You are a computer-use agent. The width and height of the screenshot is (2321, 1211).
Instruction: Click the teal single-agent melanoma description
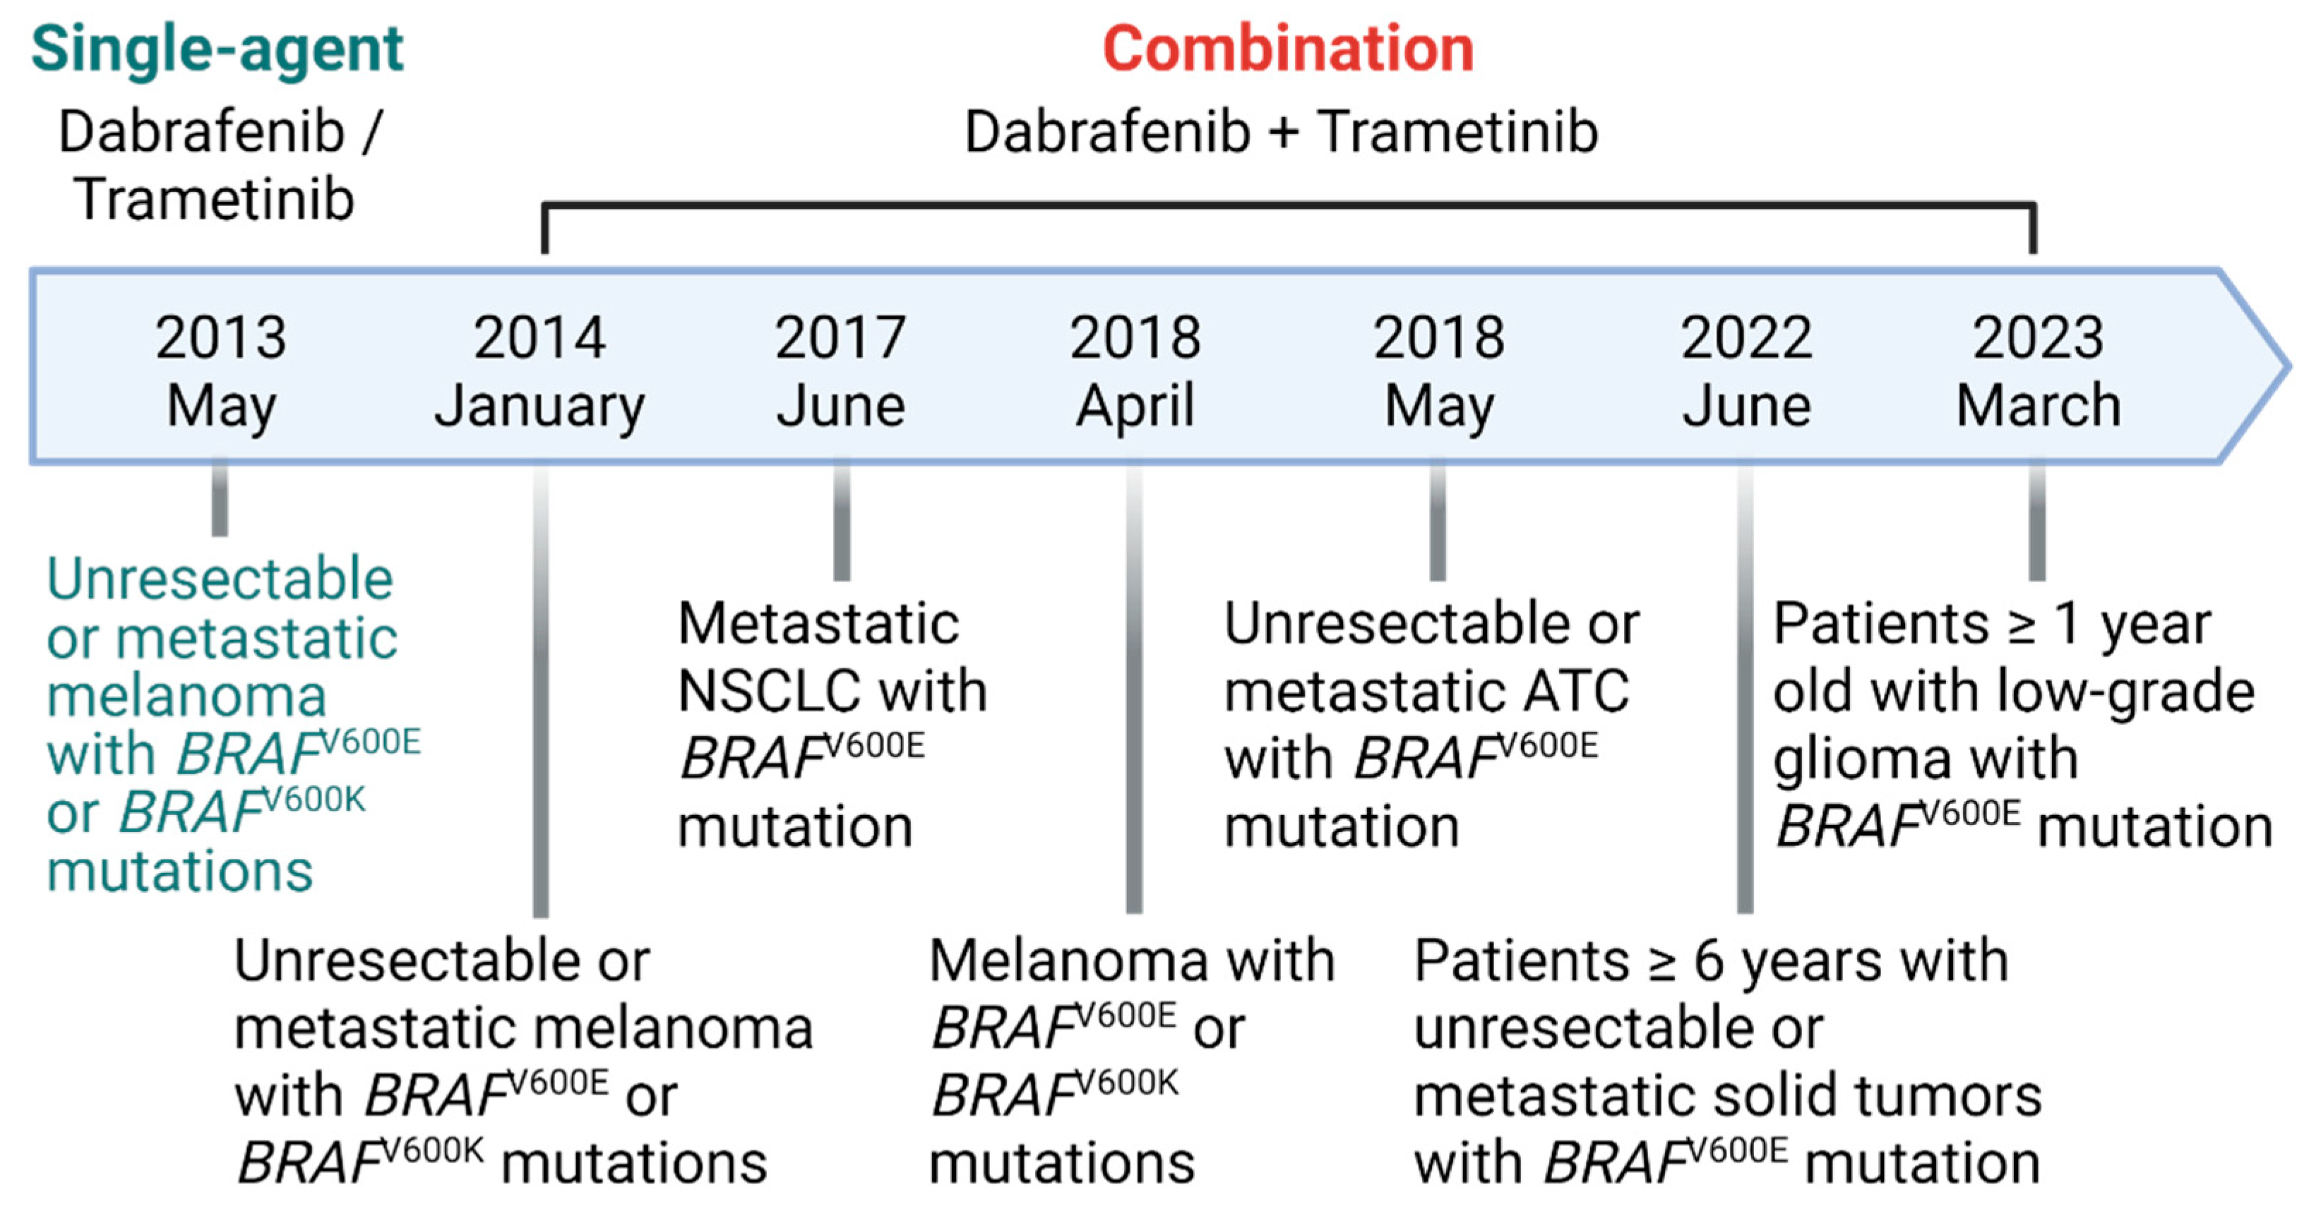(x=221, y=724)
